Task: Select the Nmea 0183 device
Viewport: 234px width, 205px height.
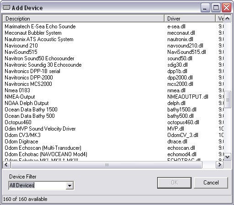Action: pyautogui.click(x=17, y=90)
